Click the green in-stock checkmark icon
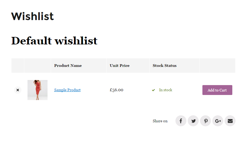 point(154,90)
